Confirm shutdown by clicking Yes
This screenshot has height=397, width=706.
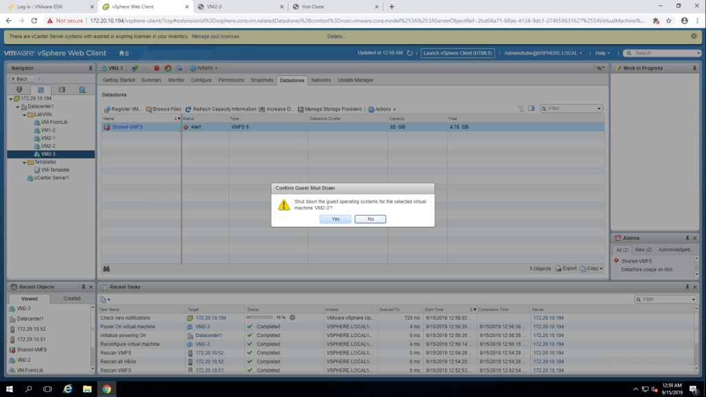pos(335,219)
